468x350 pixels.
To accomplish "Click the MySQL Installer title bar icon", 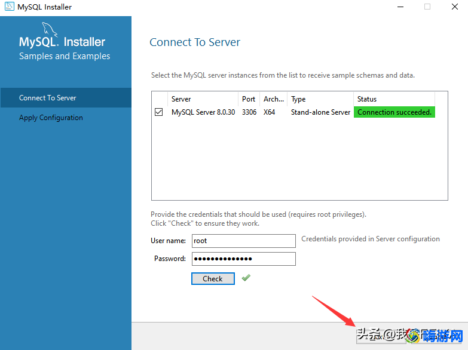I will (9, 7).
